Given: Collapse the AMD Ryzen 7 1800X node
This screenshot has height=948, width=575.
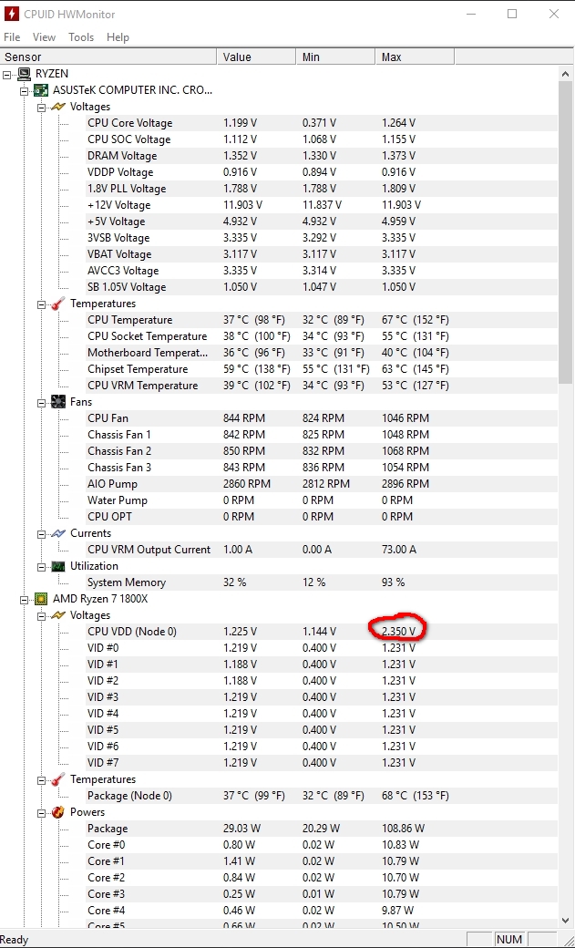Looking at the screenshot, I should pyautogui.click(x=25, y=599).
